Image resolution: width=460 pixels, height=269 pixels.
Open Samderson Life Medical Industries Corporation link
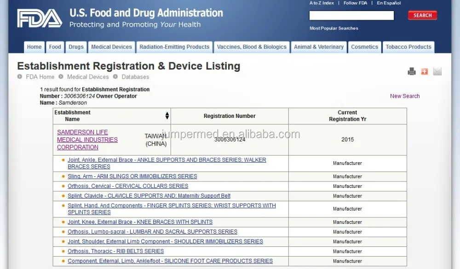tap(87, 140)
